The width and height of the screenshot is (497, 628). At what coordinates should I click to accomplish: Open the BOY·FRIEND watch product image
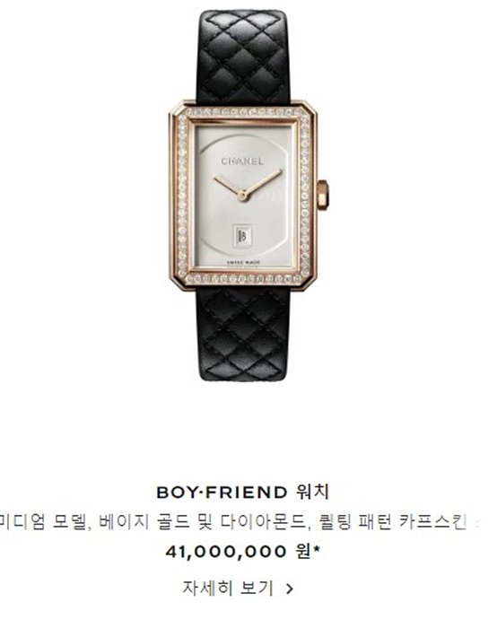[x=248, y=196]
